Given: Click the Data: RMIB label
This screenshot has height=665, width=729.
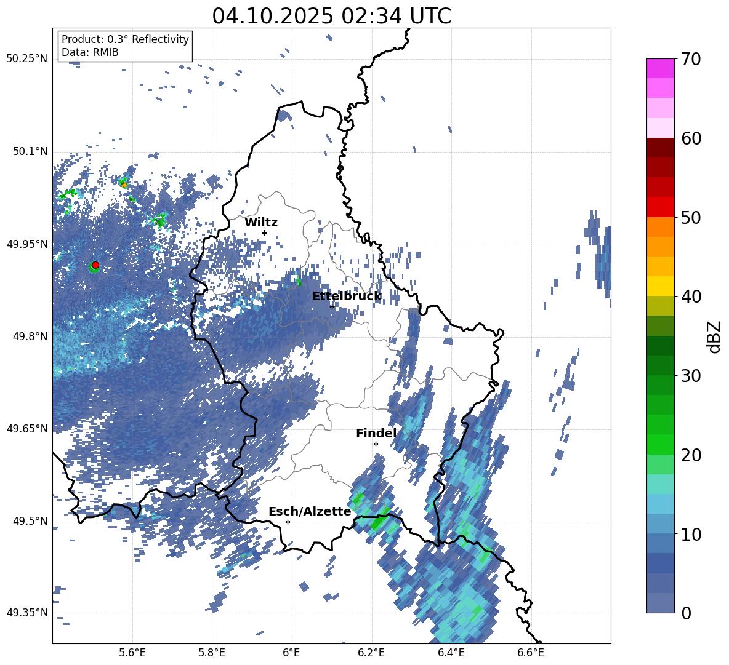Looking at the screenshot, I should pos(90,52).
